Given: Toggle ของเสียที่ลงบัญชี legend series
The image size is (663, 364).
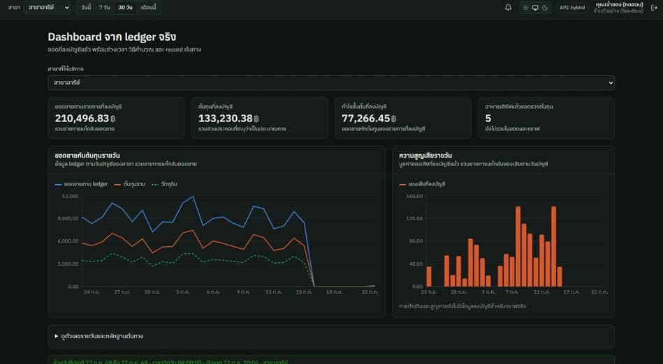Looking at the screenshot, I should 423,184.
